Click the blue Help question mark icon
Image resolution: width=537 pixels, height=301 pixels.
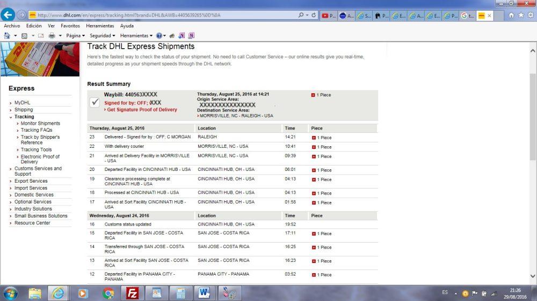[159, 35]
